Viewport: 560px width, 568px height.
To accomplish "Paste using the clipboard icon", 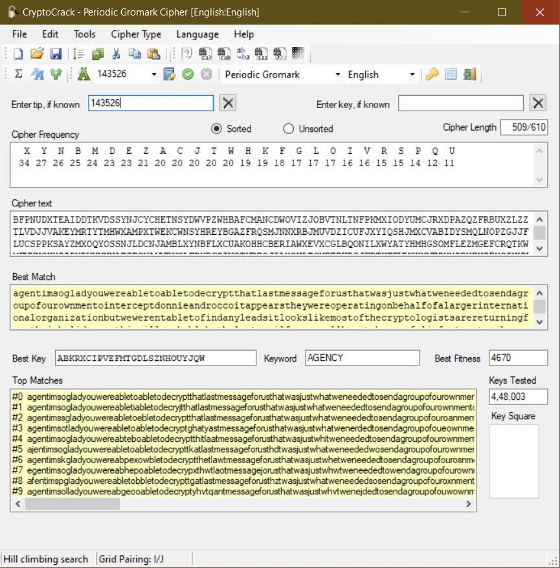I will [x=153, y=54].
